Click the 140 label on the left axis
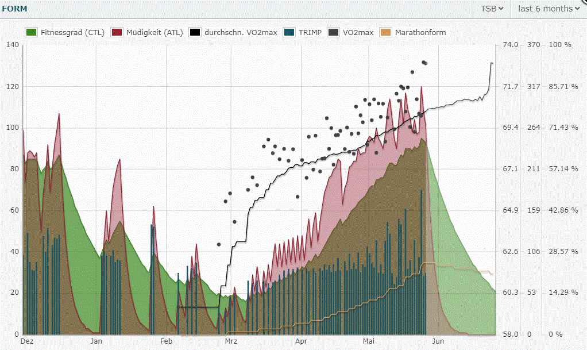The width and height of the screenshot is (587, 350). 12,45
